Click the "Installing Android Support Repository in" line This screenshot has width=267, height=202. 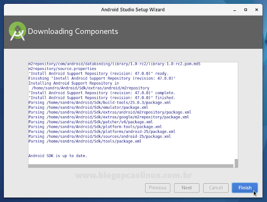coord(74,83)
